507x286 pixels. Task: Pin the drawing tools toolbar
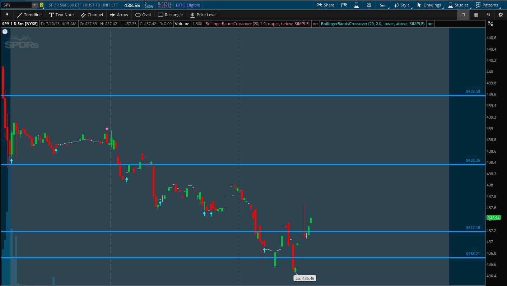pos(7,15)
